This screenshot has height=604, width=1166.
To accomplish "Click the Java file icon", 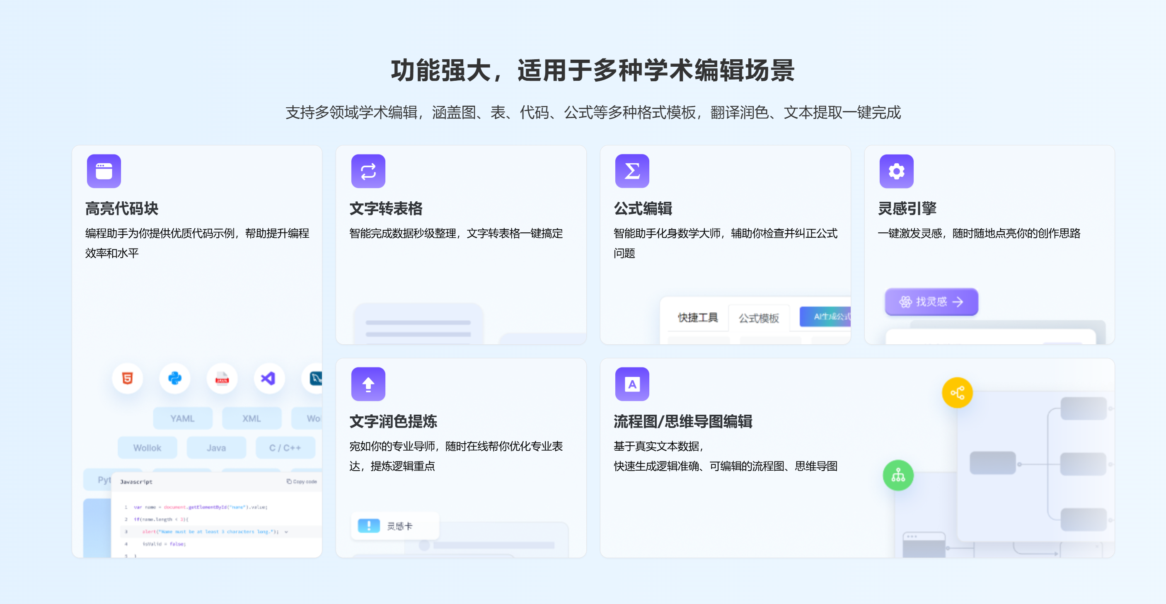I will (222, 378).
